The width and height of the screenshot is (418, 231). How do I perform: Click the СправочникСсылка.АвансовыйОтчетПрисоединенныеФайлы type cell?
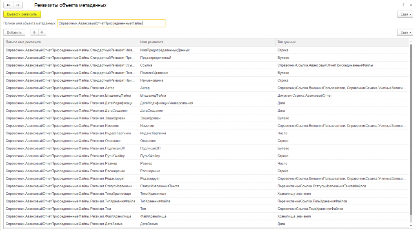342,65
